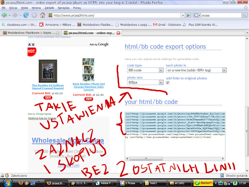
Task: Close the Modelarstwo Plastikowe tab
Action: pos(58,33)
